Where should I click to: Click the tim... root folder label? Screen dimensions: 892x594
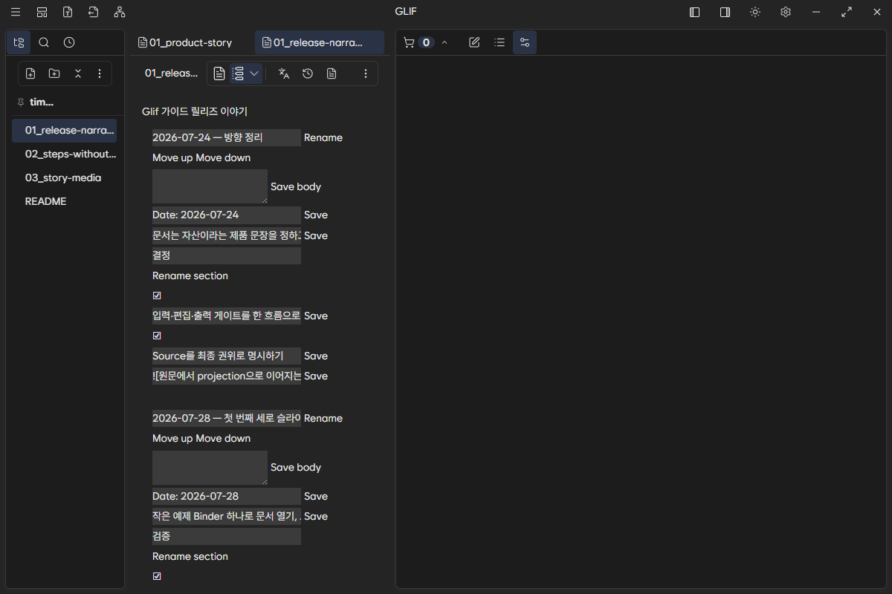coord(42,102)
